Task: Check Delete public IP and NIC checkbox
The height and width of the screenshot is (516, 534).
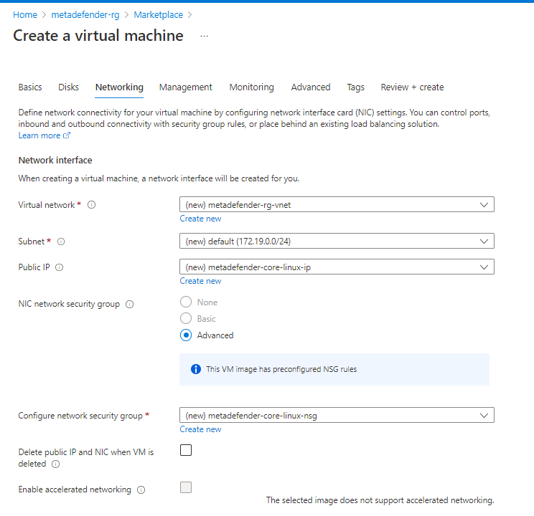Action: [x=186, y=450]
